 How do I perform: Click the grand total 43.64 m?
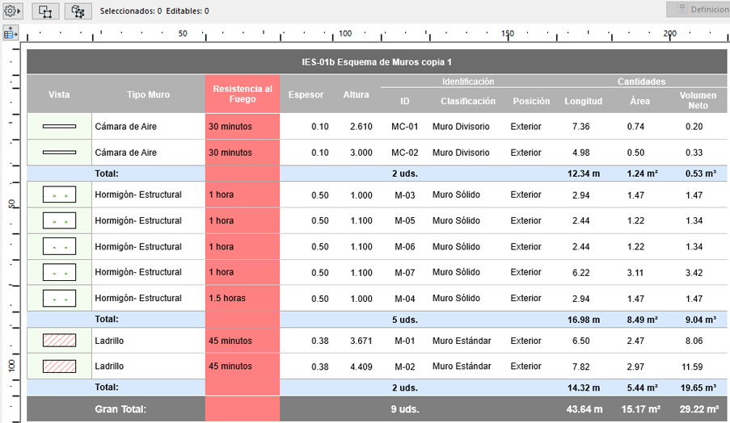tap(584, 409)
